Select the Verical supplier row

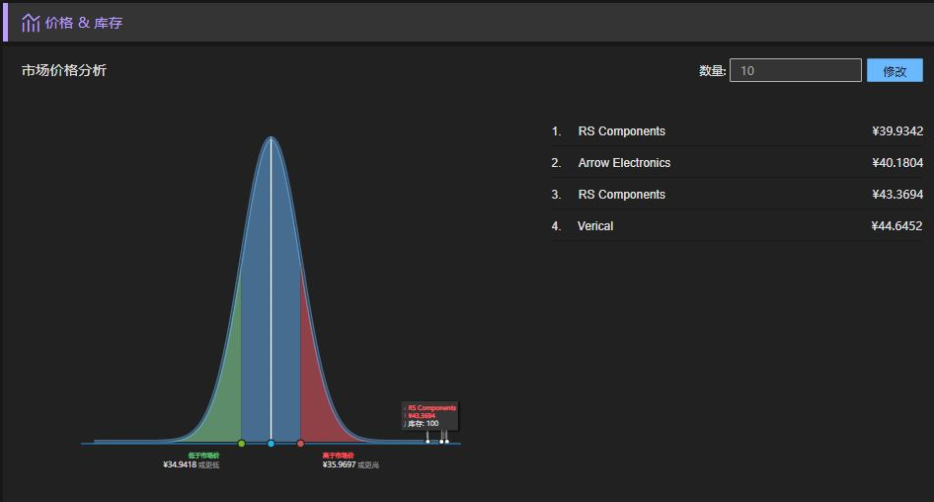737,226
